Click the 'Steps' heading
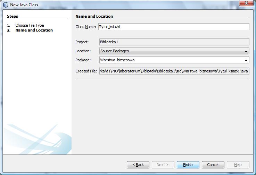The height and width of the screenshot is (175, 256). point(13,16)
